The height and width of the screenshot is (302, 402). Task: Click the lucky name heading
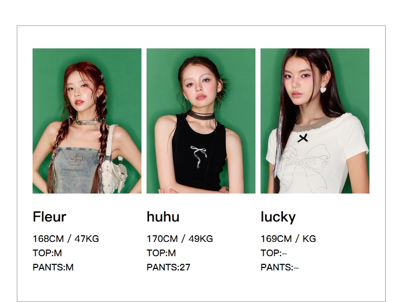point(278,217)
